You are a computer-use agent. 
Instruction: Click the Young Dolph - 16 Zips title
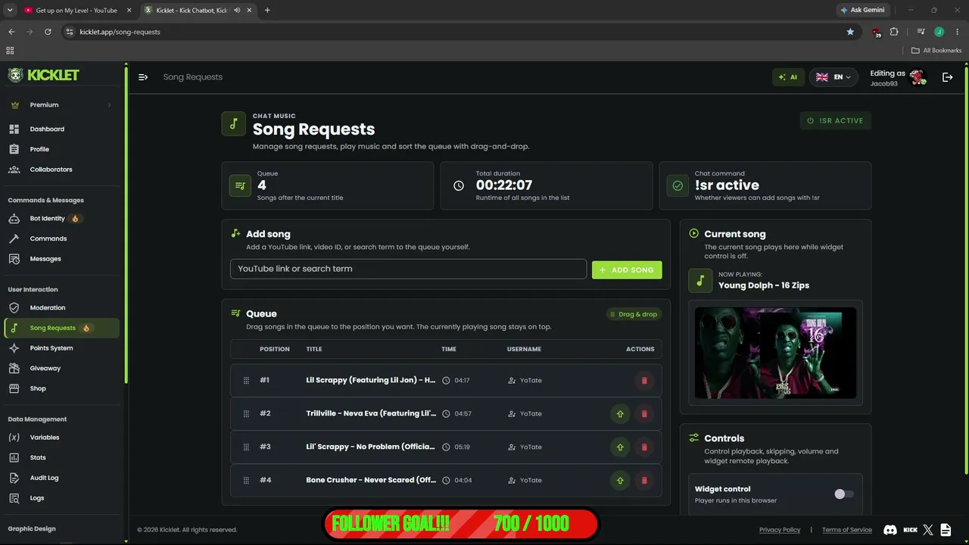click(x=764, y=285)
